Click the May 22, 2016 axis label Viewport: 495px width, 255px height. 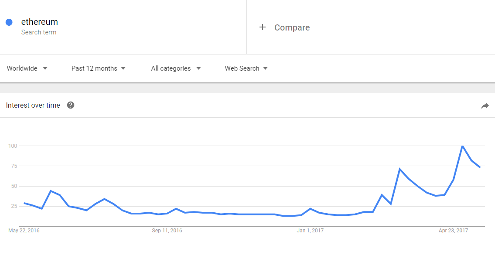[24, 231]
